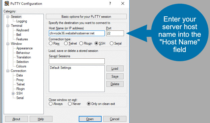The image size is (210, 123).
Task: Select the Logging category
Action: click(x=21, y=21)
